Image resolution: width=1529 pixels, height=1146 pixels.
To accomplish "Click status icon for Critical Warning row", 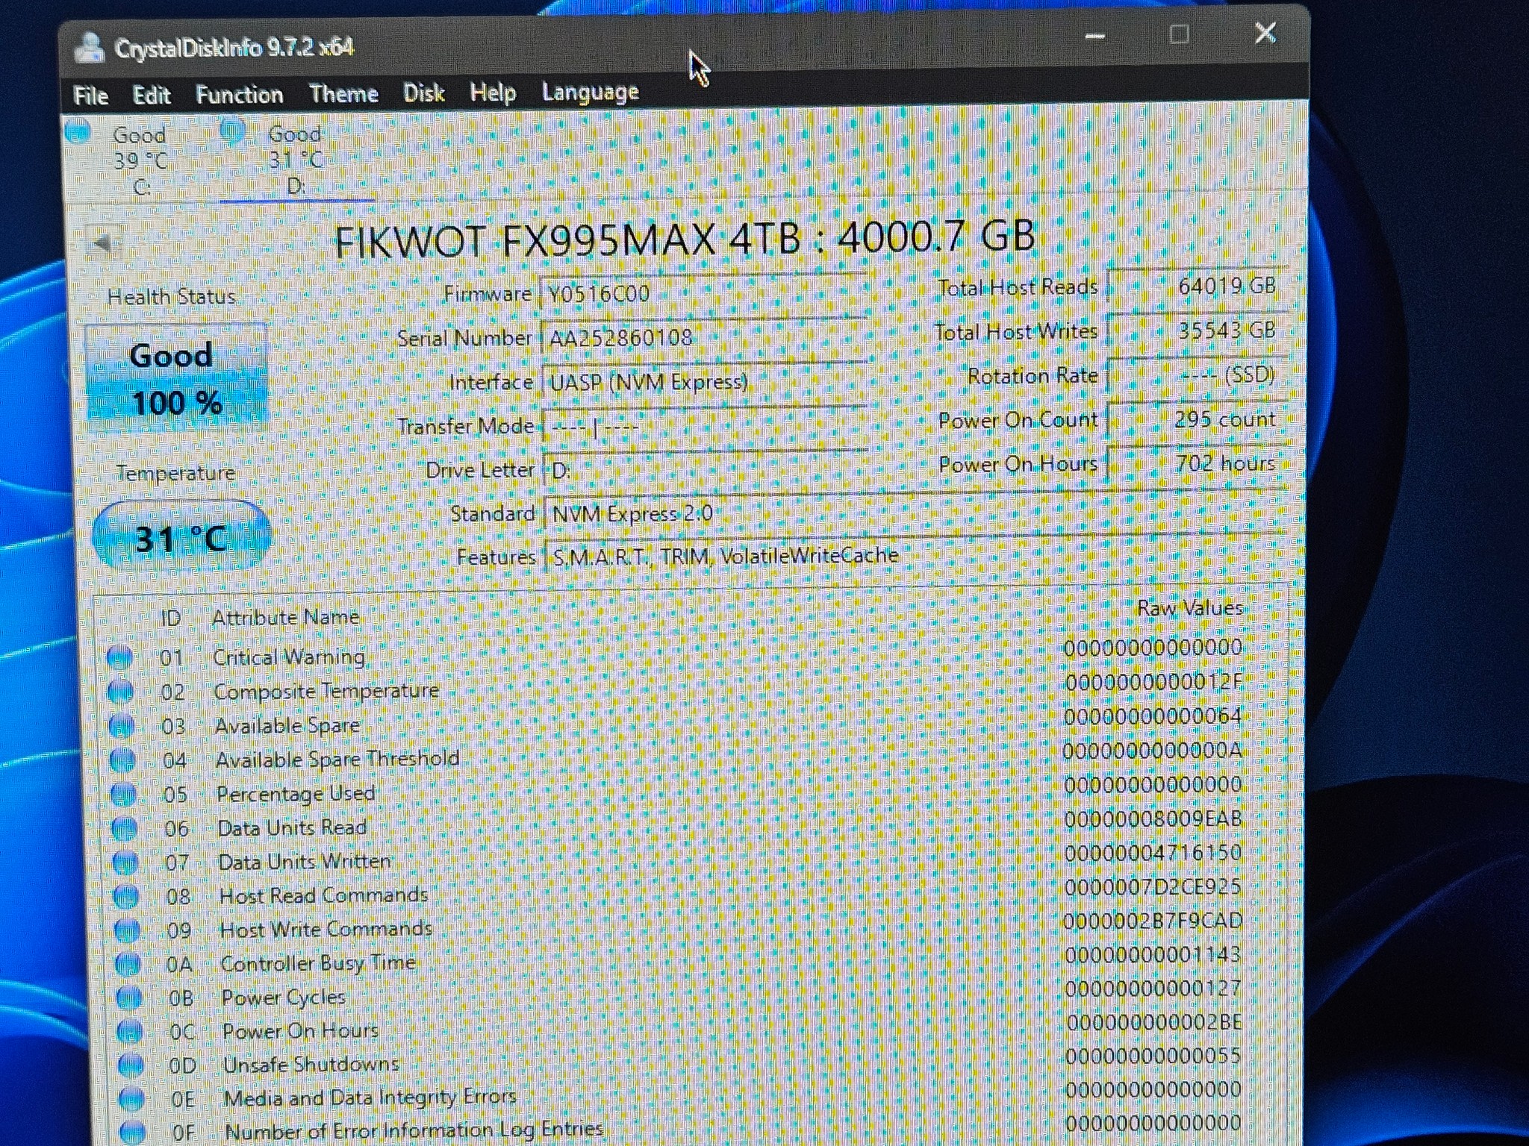I will pos(119,657).
